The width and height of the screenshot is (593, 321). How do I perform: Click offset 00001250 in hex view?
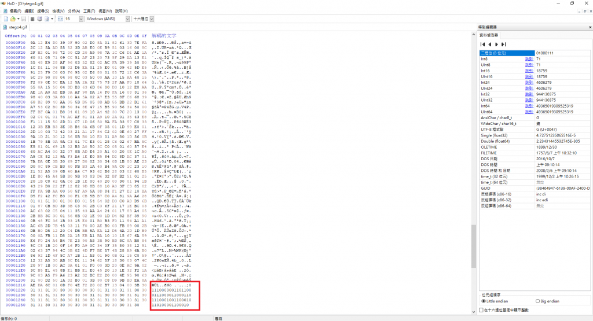[x=16, y=305]
